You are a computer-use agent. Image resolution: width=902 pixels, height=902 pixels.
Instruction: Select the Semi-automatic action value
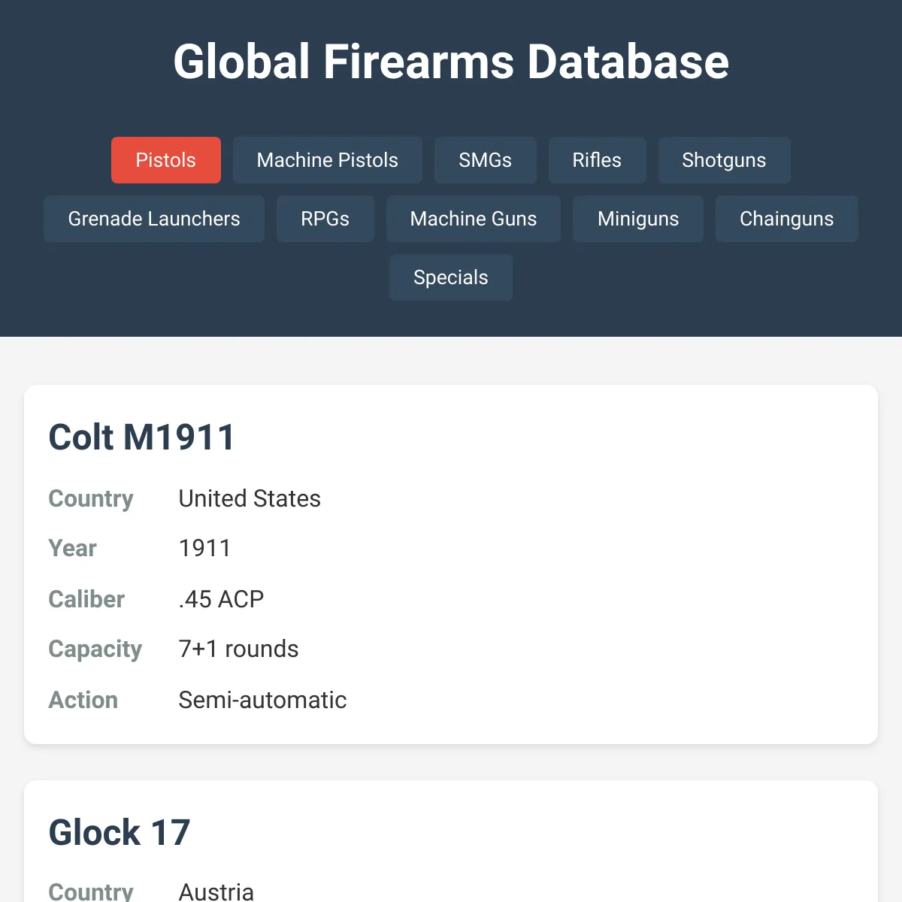262,700
